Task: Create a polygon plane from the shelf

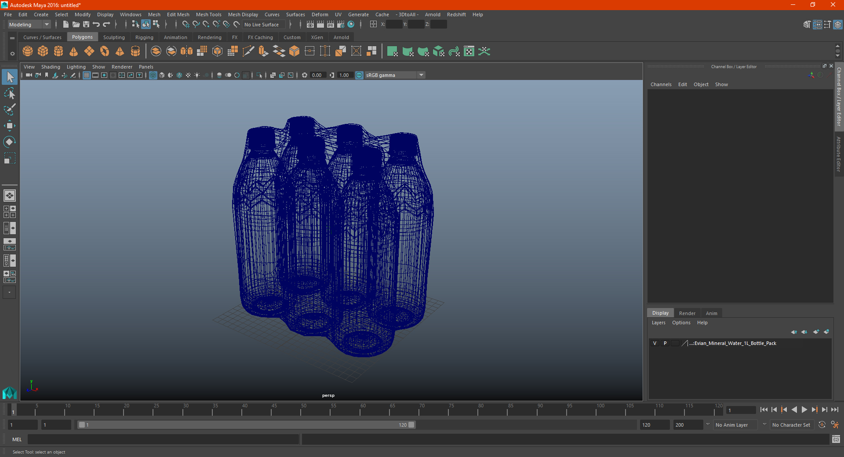Action: (x=89, y=51)
